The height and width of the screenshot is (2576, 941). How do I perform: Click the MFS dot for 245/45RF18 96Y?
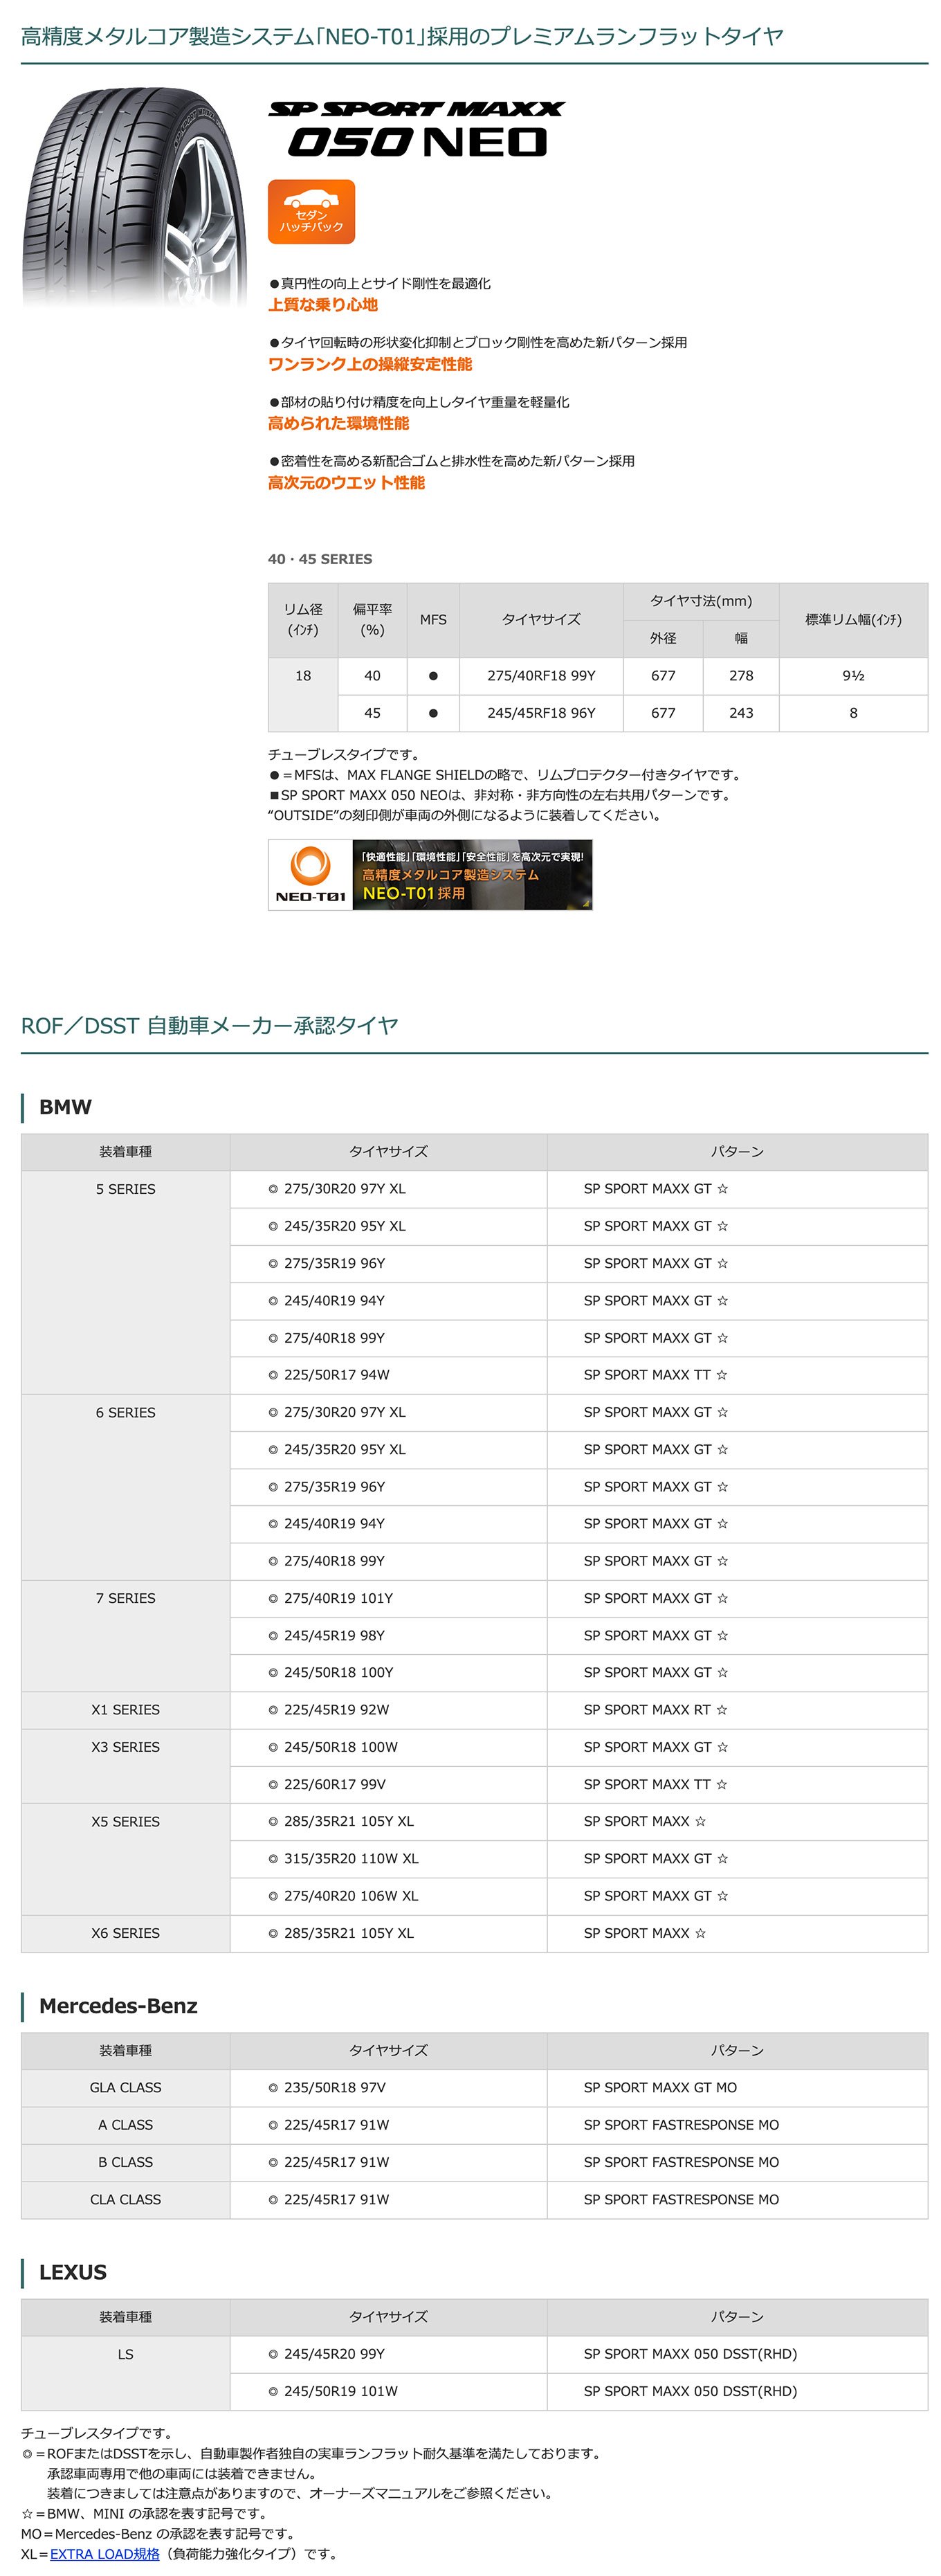tap(433, 713)
